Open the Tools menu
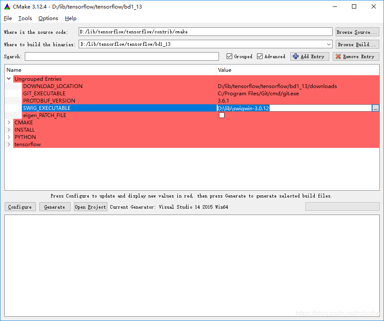384x321 pixels. tap(25, 18)
